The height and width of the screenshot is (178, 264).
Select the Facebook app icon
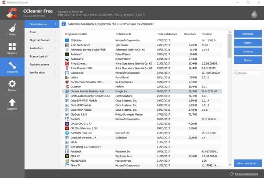(67, 152)
